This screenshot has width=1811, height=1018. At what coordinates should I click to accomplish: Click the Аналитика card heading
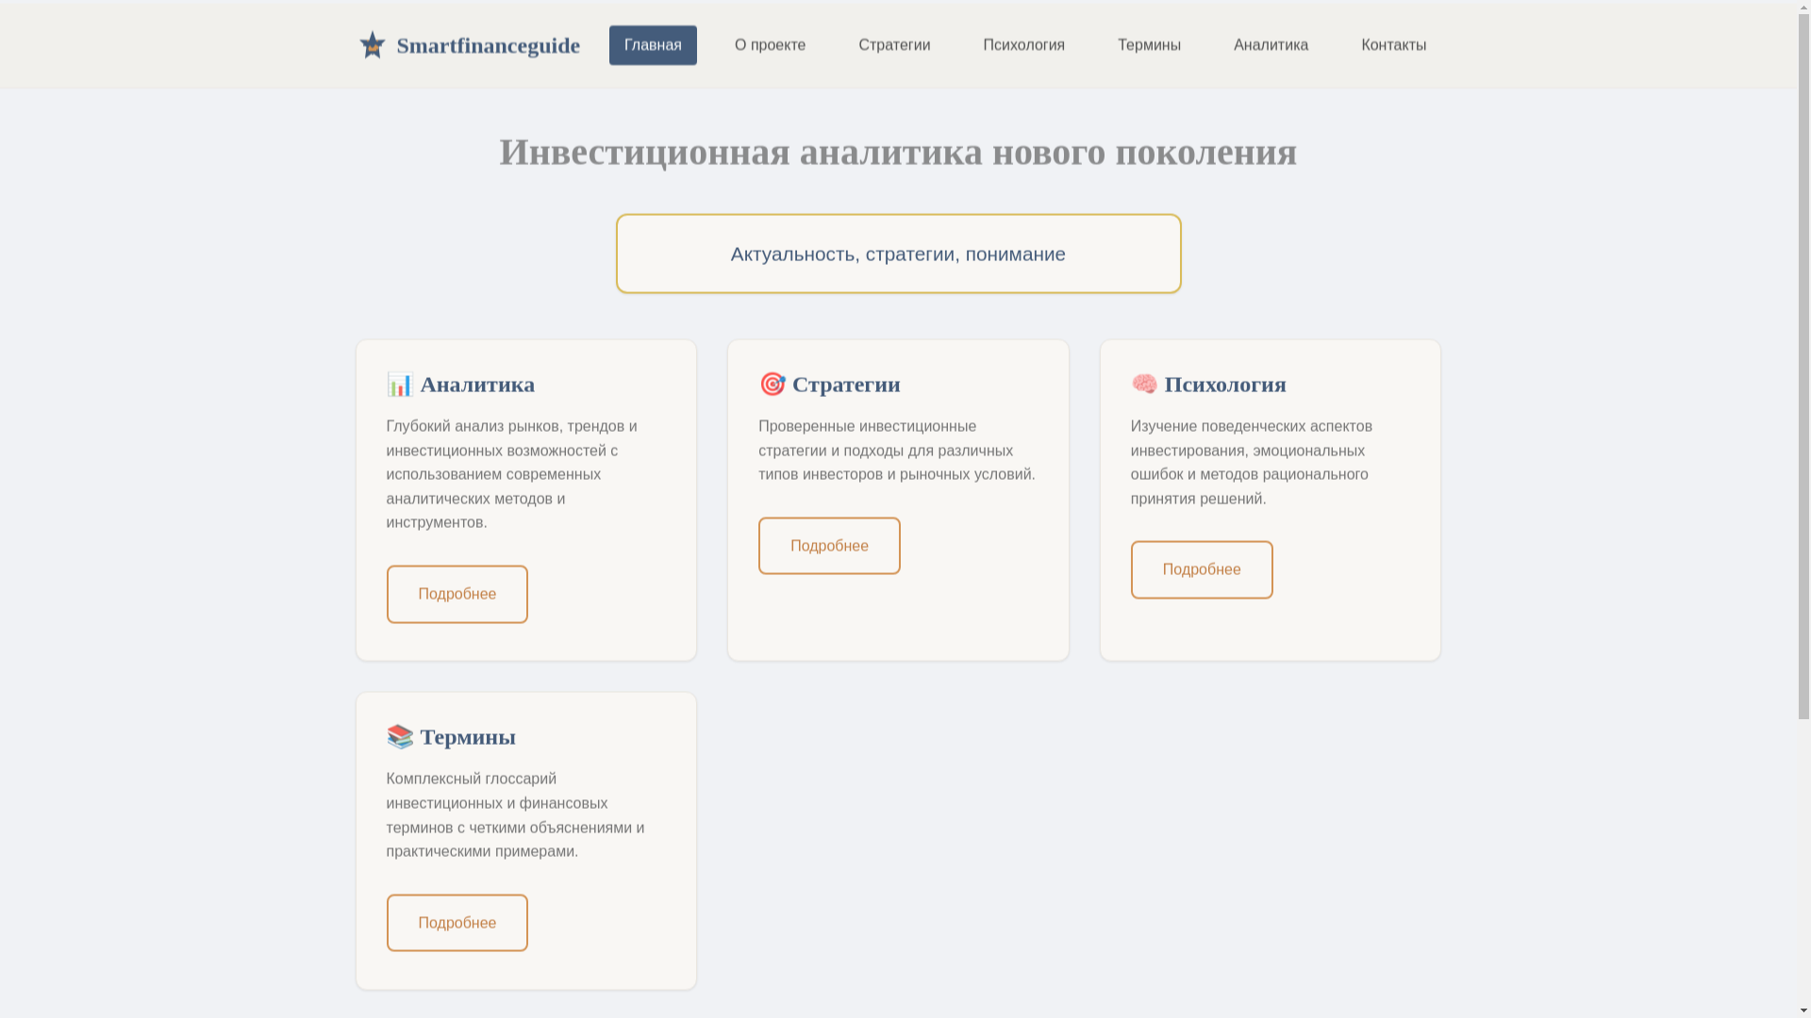(x=460, y=384)
